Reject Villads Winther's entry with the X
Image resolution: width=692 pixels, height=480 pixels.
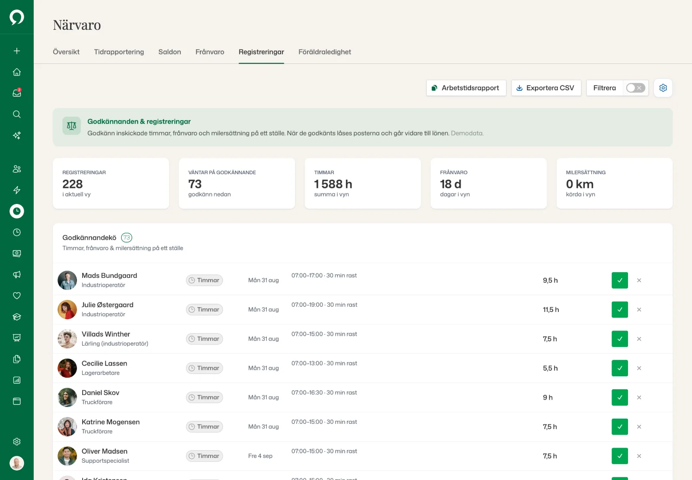(x=639, y=339)
